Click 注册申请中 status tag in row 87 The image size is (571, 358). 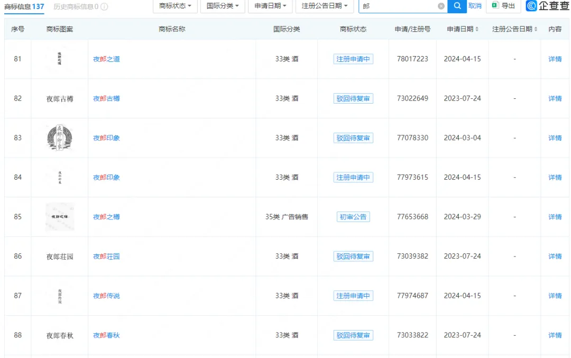click(x=353, y=296)
